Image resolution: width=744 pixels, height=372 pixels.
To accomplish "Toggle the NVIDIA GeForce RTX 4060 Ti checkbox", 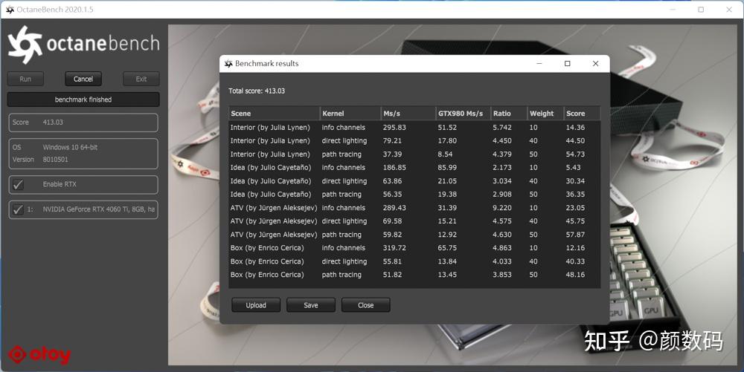I will [x=18, y=209].
